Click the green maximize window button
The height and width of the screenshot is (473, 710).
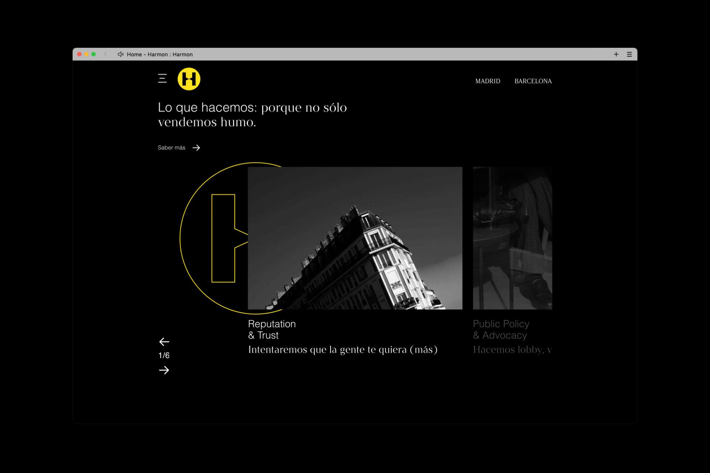[x=94, y=54]
